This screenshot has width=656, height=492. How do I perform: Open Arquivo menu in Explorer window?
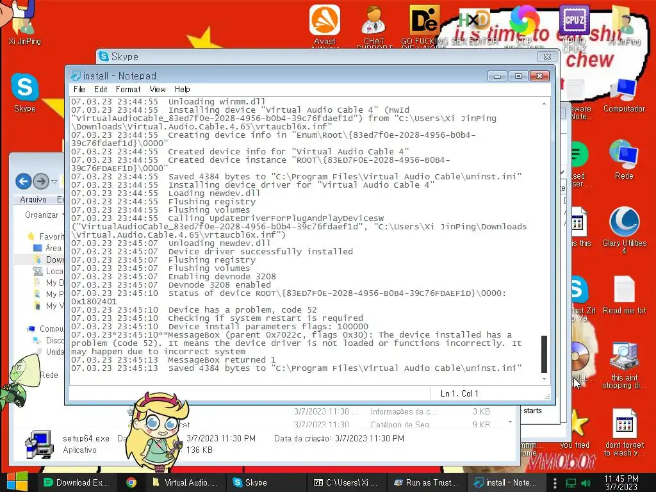click(x=33, y=199)
